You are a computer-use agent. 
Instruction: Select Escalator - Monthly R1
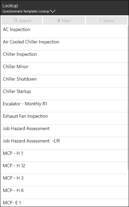64,106
